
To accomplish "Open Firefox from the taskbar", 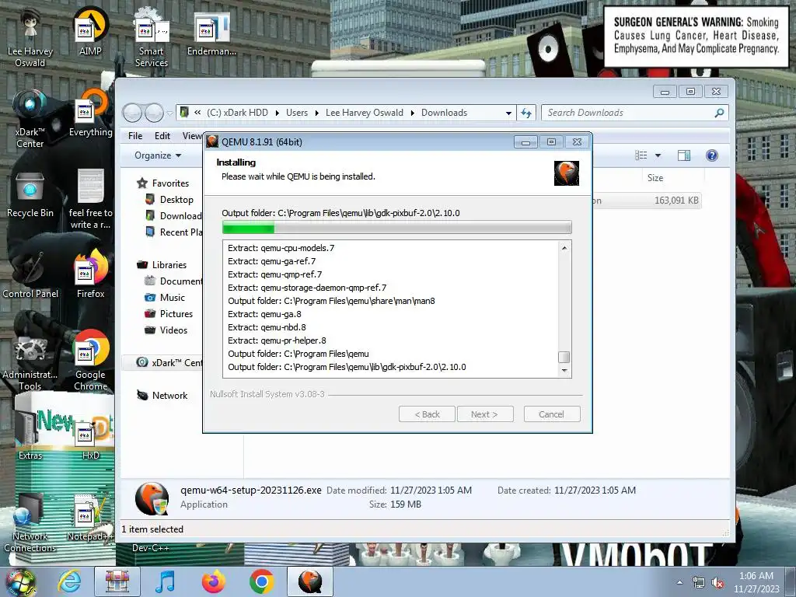I will (213, 581).
